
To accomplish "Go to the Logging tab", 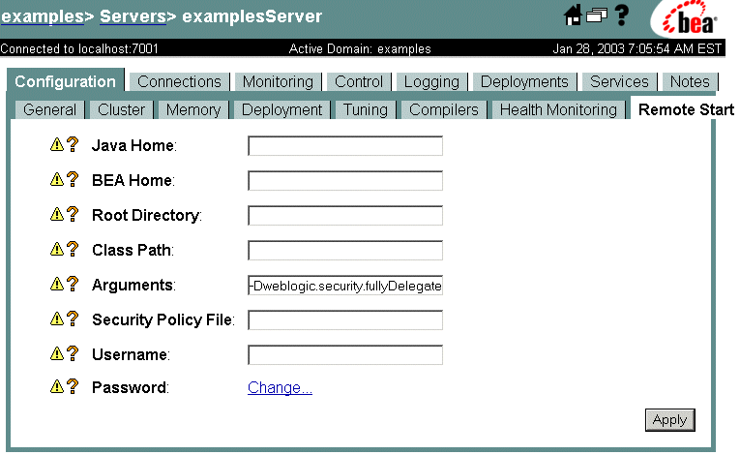I will click(x=431, y=81).
